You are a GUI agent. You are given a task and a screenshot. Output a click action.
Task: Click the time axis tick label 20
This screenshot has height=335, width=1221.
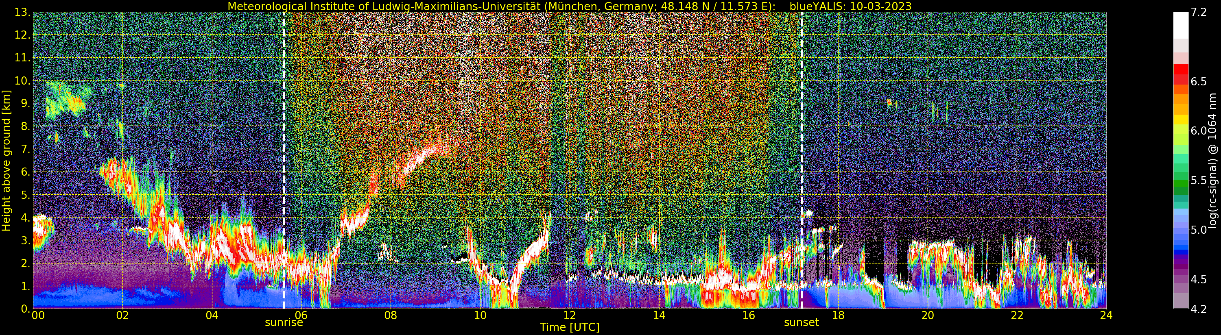928,315
